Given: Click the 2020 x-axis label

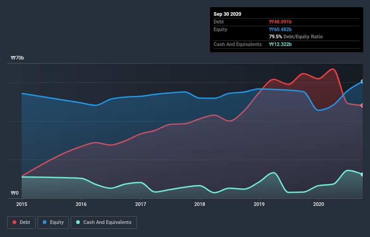Looking at the screenshot, I should 319,204.
